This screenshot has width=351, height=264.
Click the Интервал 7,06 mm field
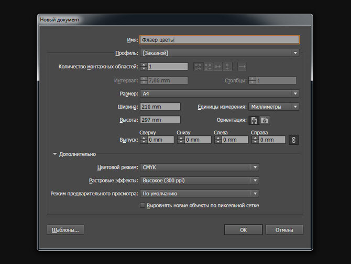pos(168,80)
